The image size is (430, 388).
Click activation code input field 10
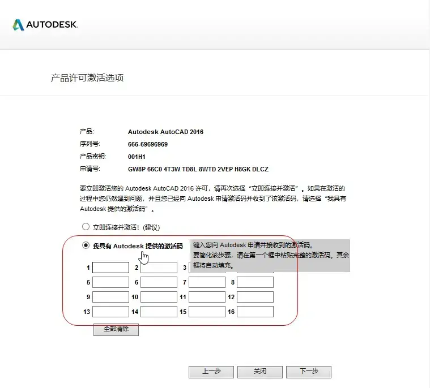(x=159, y=297)
